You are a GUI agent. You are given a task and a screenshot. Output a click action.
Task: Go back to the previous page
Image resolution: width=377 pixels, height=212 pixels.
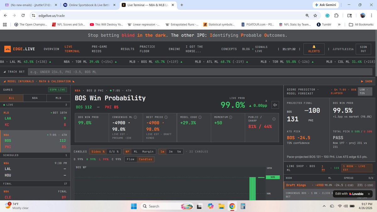point(6,15)
